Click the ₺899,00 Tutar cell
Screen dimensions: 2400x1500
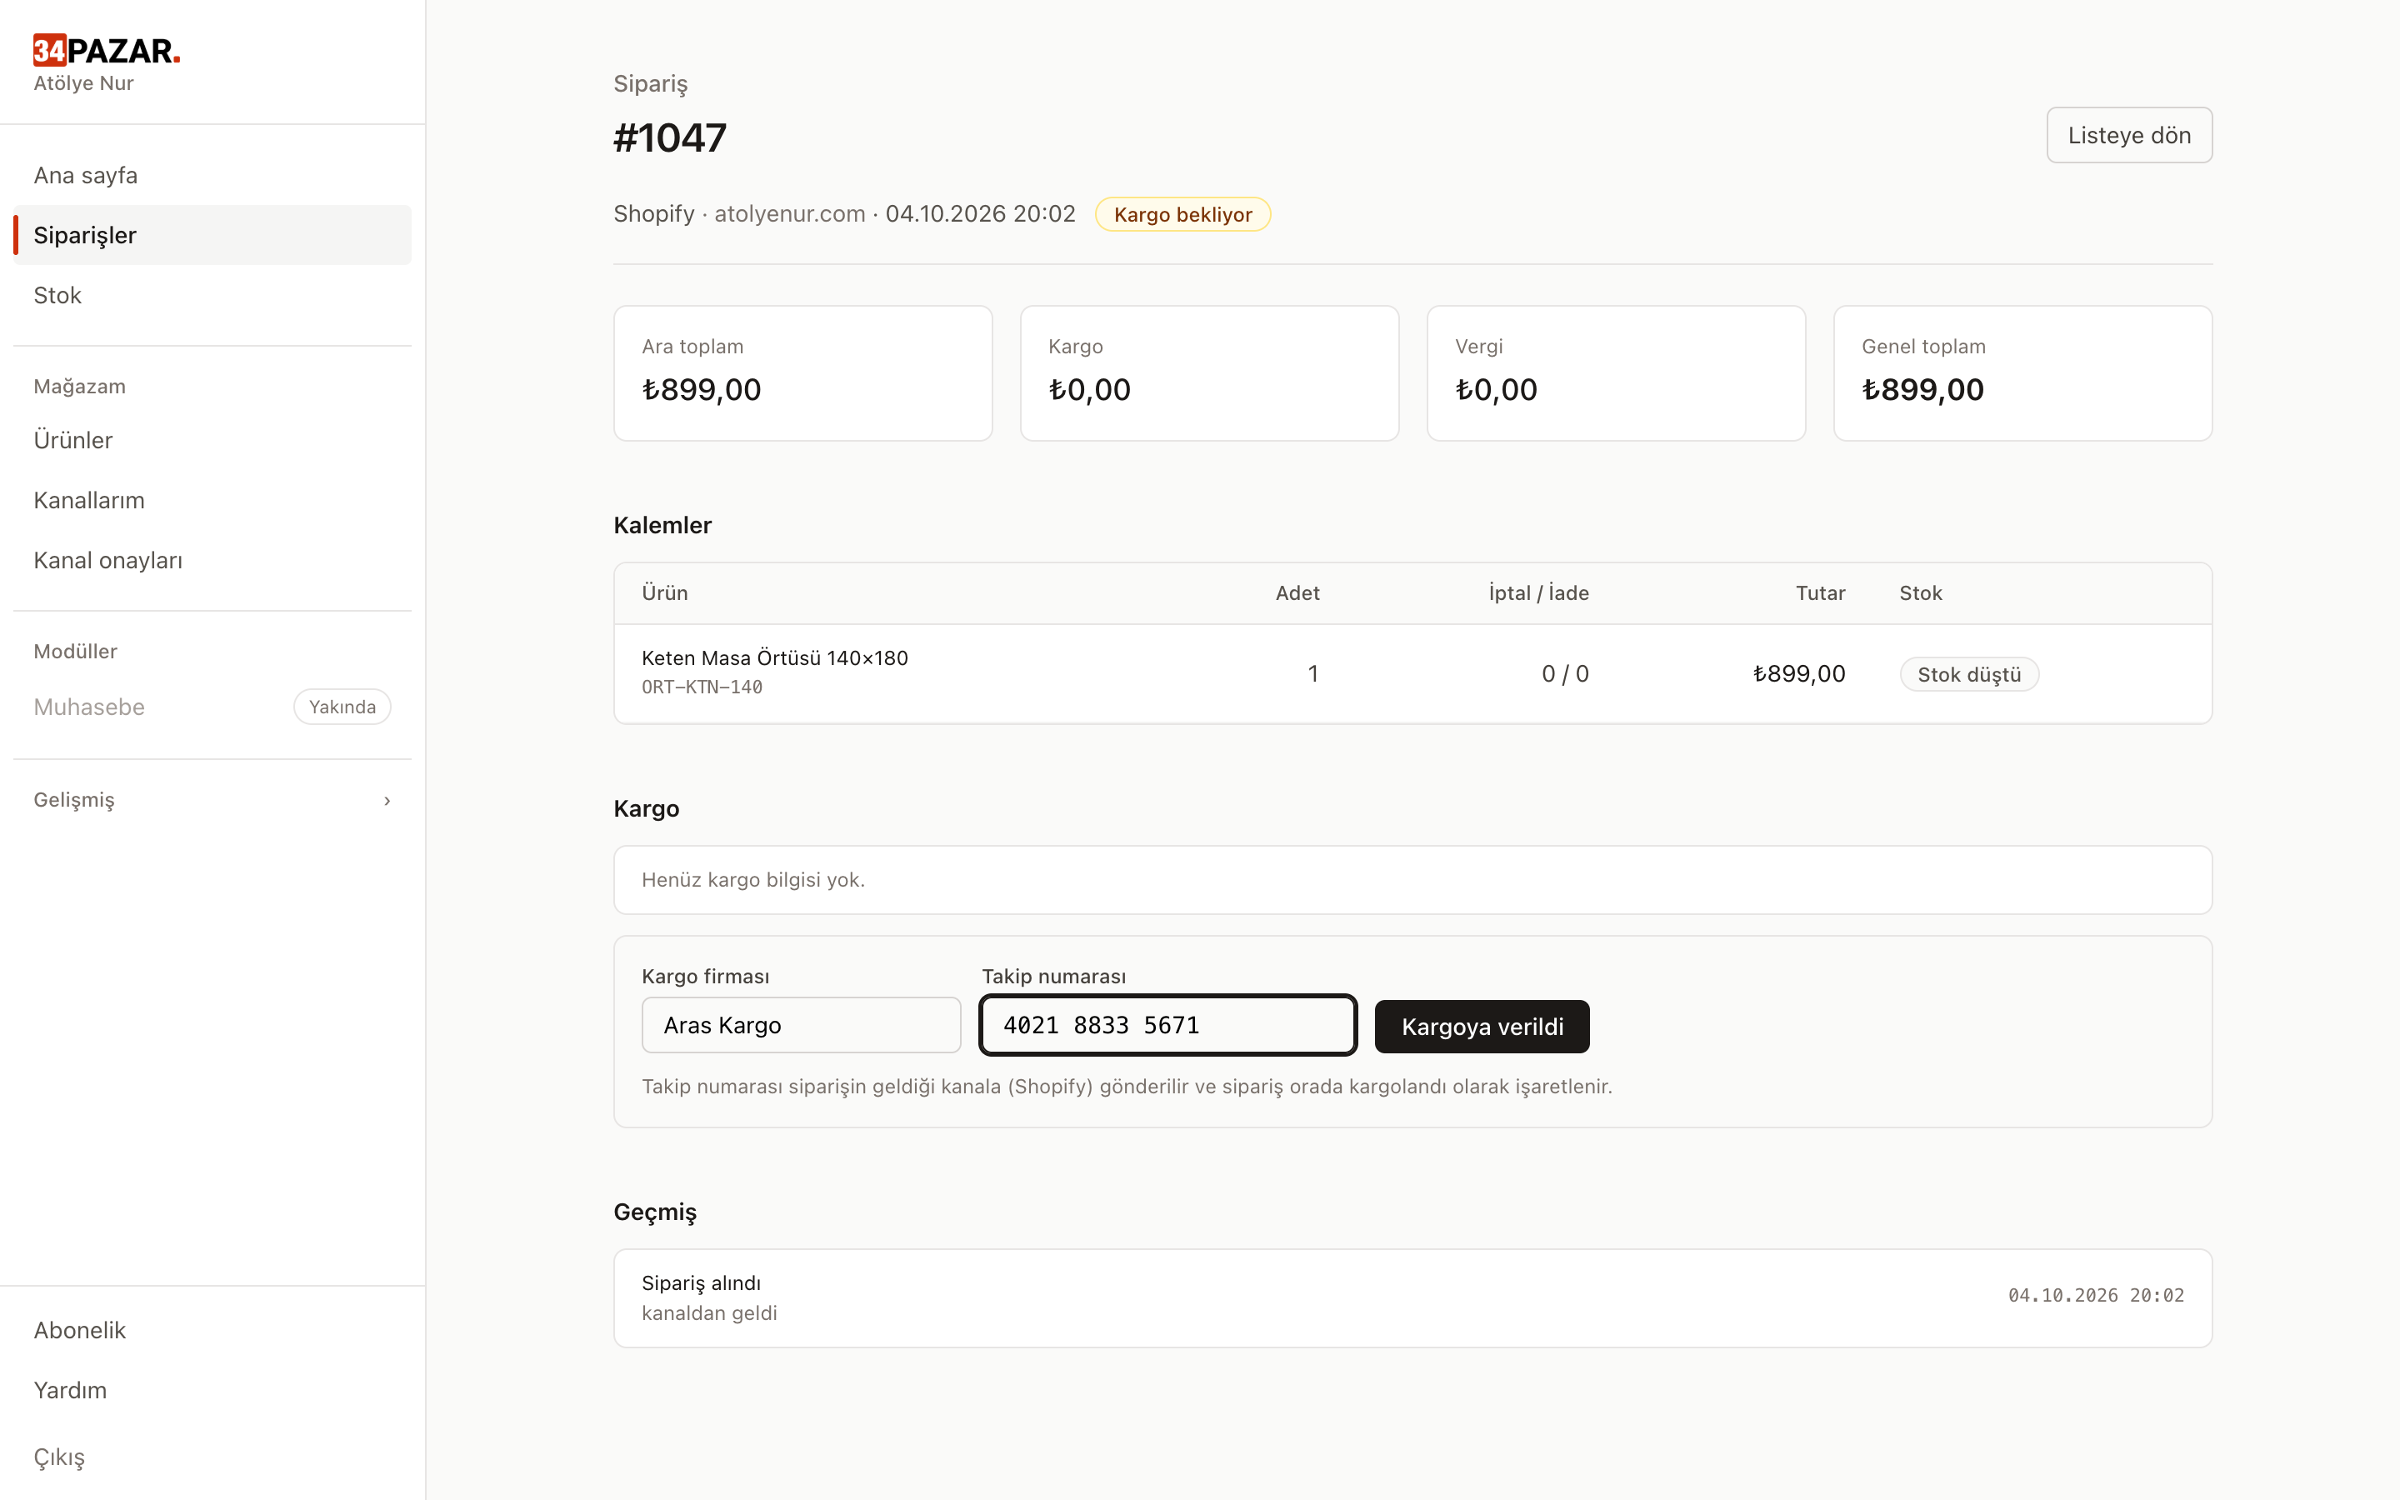click(1799, 675)
